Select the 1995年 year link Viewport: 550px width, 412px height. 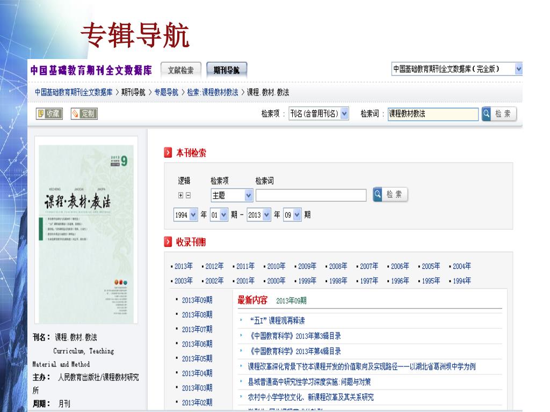431,281
